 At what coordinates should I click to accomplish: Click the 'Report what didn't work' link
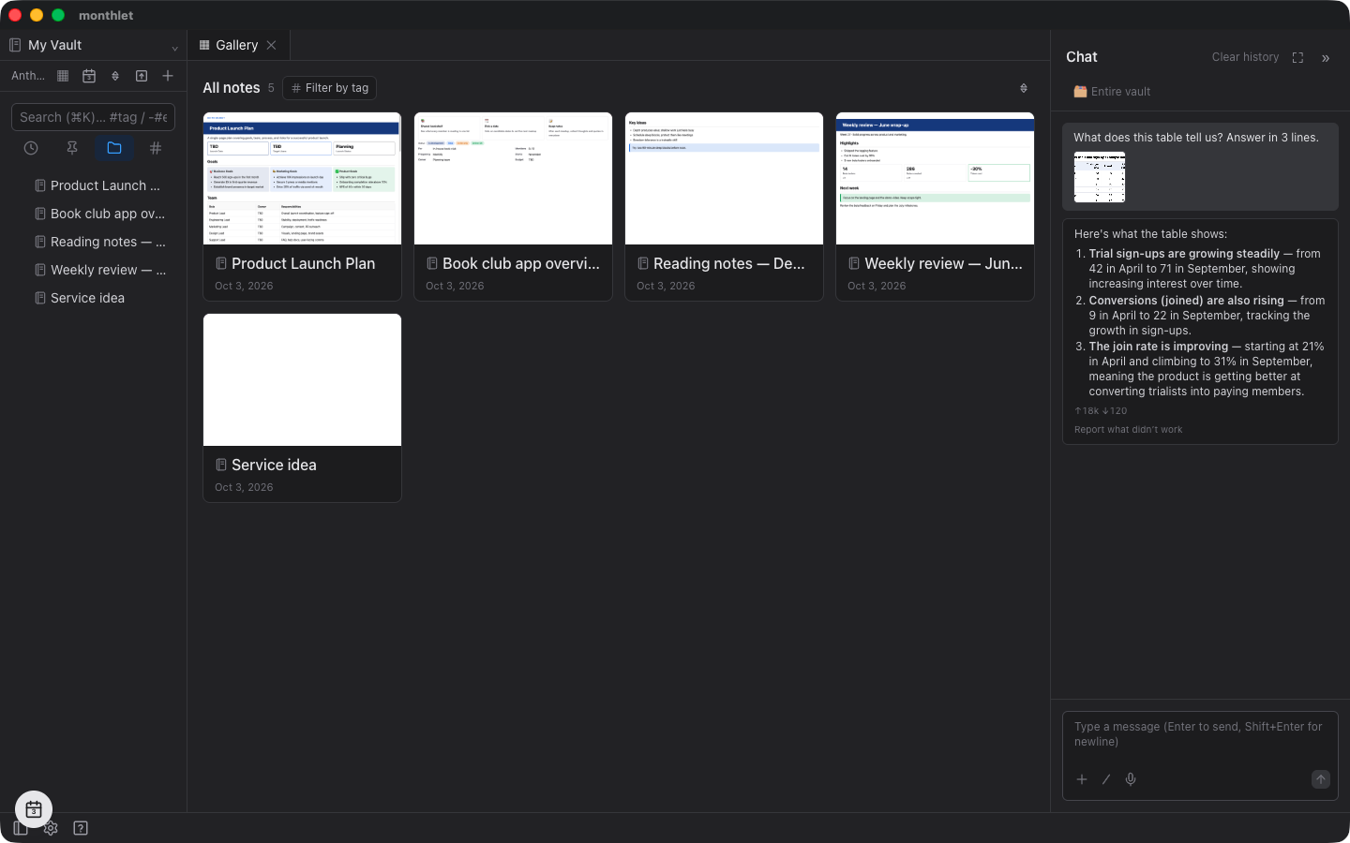pos(1129,430)
